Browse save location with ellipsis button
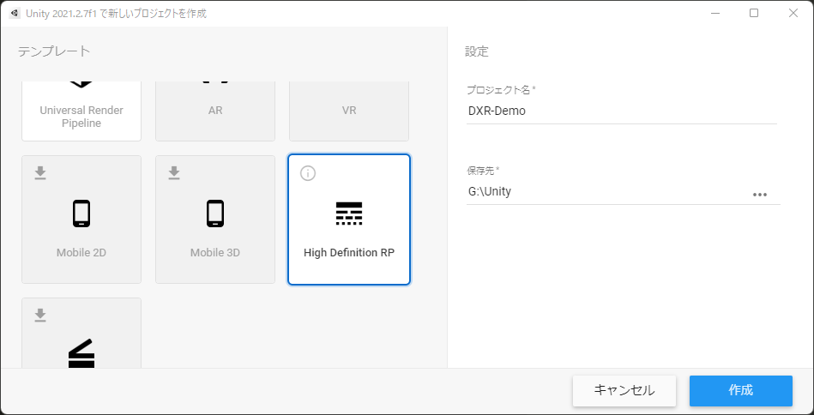The width and height of the screenshot is (814, 415). tap(759, 195)
